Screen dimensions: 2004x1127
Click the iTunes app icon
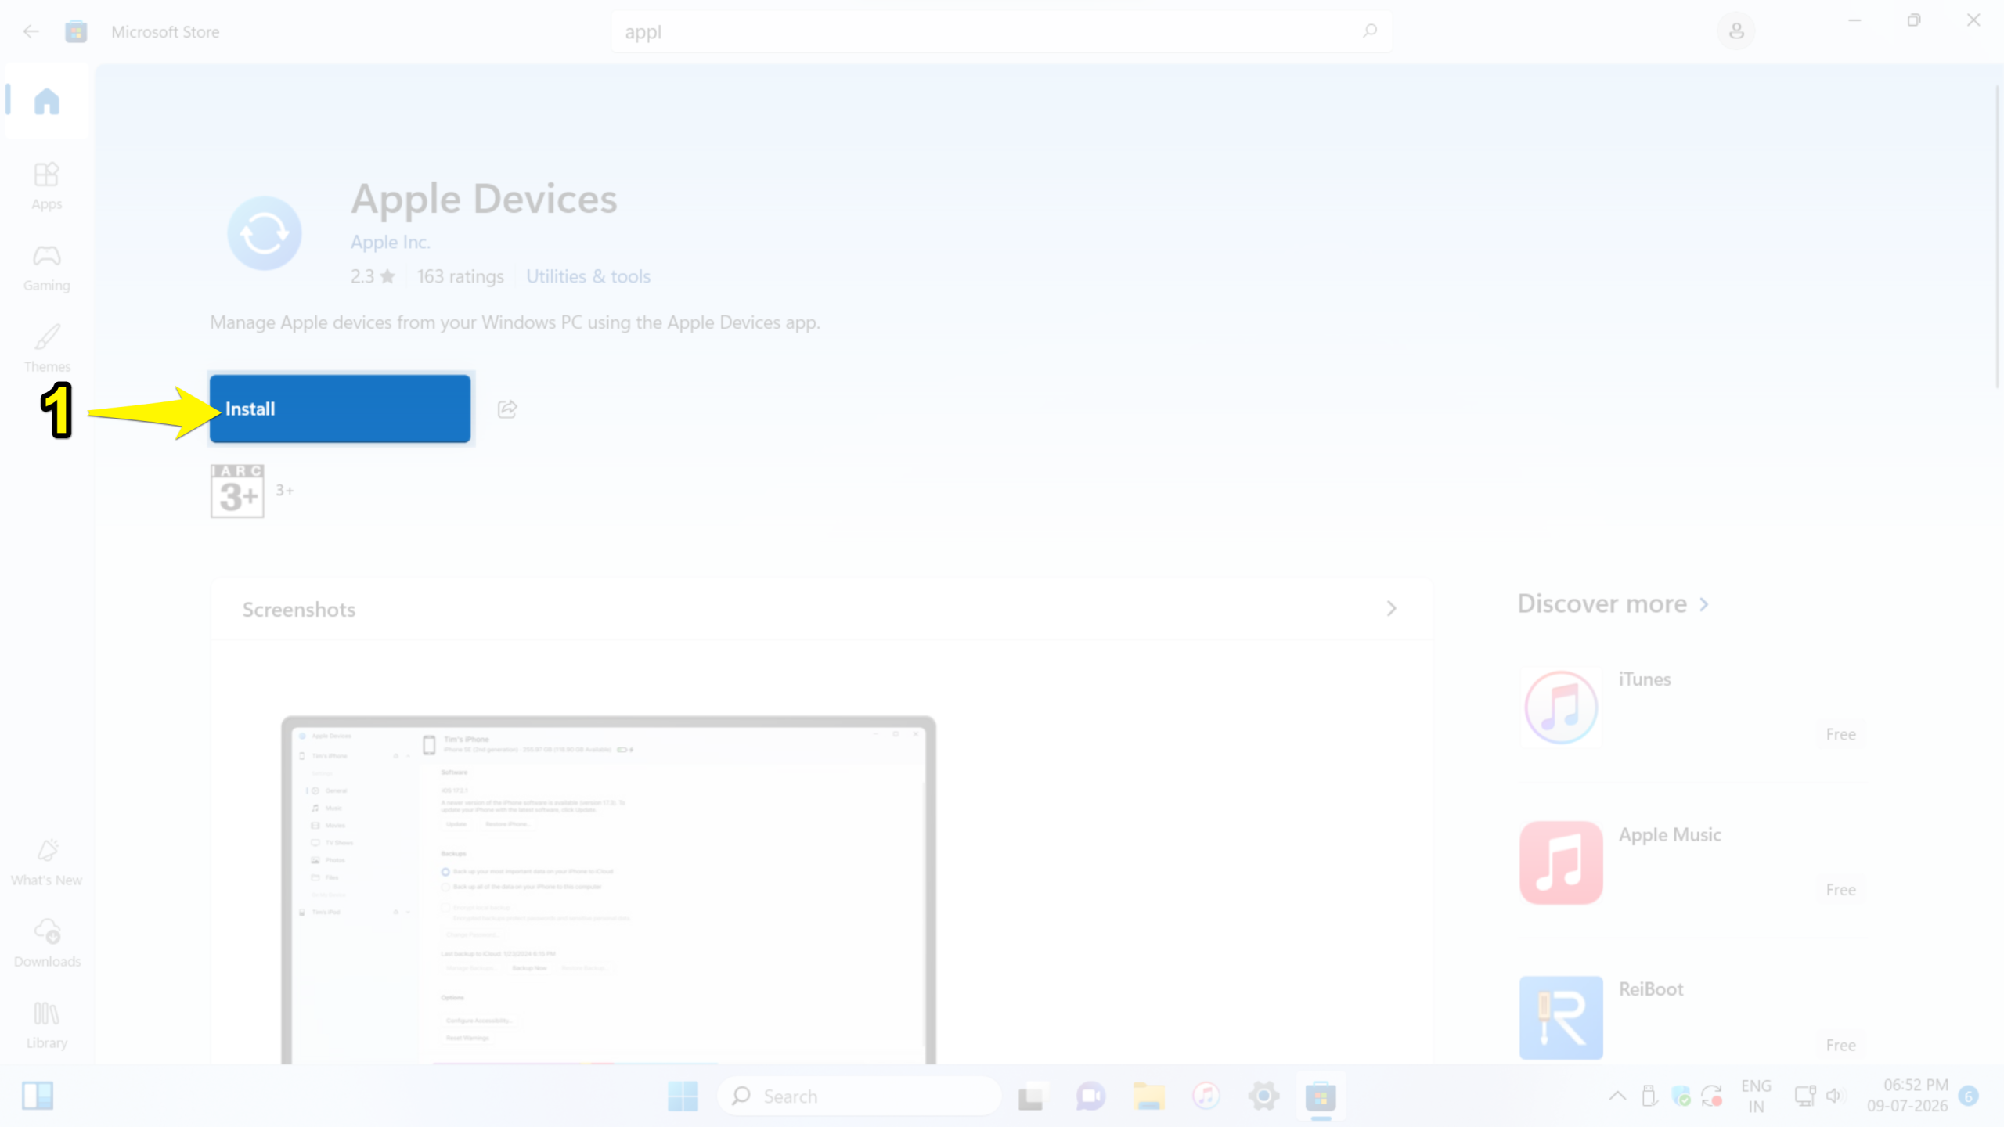[1561, 708]
